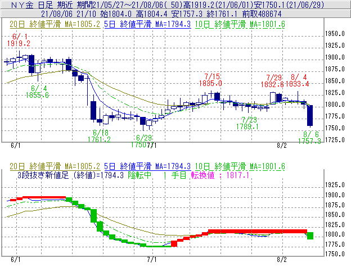Click the 陰転中 status text
Screen dimensions: 351x267
pos(139,175)
